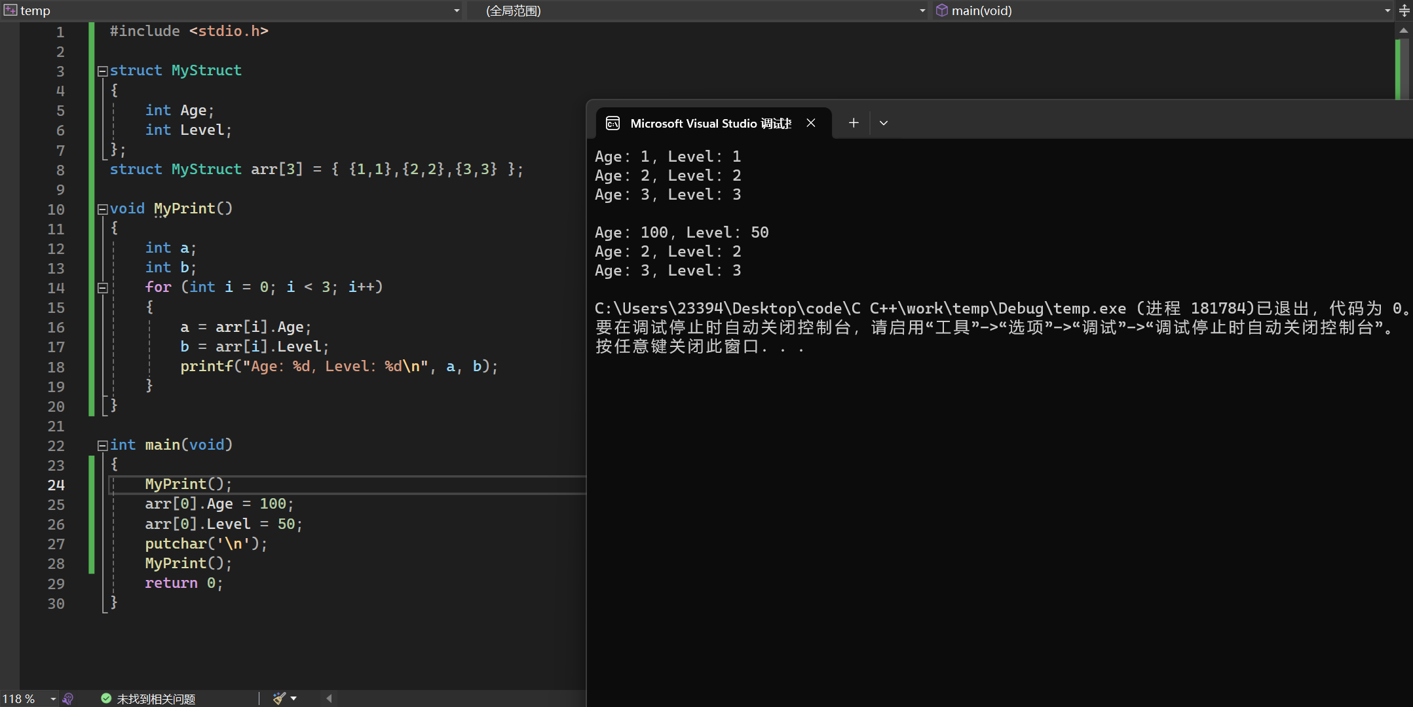Viewport: 1413px width, 707px height.
Task: Collapse the for loop block
Action: (x=102, y=288)
